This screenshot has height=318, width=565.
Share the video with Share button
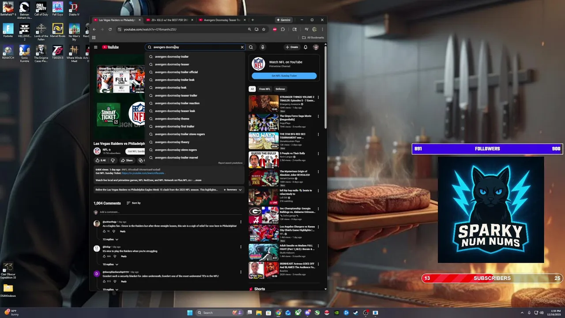127,160
